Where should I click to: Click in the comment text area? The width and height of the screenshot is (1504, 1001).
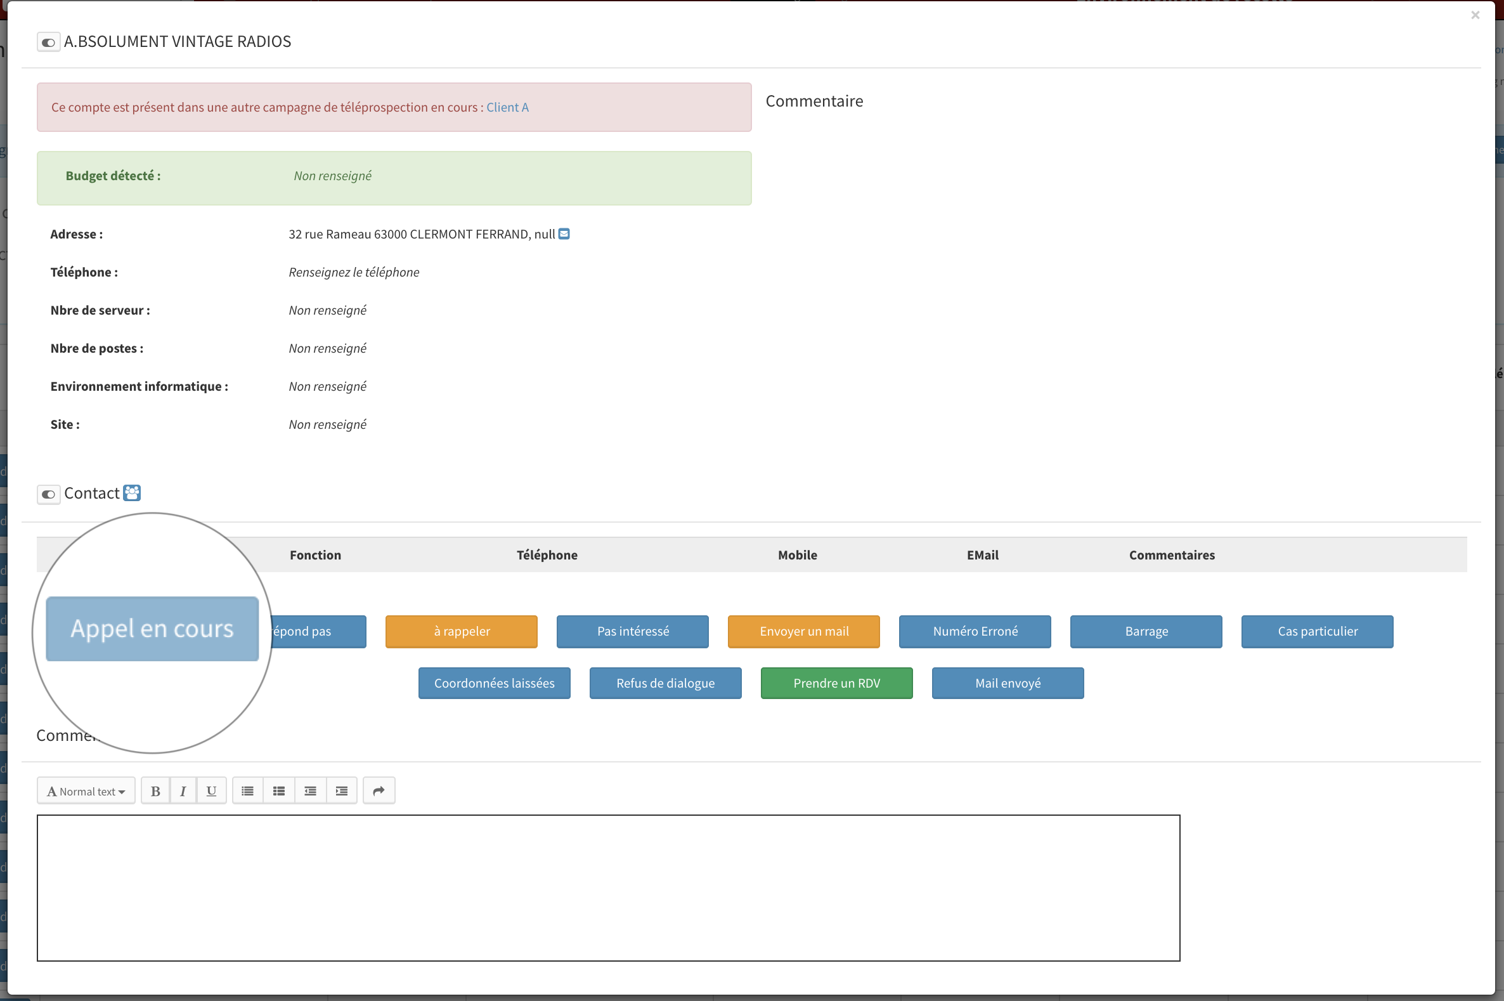(607, 887)
